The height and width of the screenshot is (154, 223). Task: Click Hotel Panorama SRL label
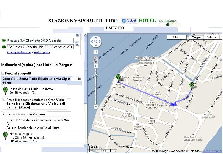(118, 86)
